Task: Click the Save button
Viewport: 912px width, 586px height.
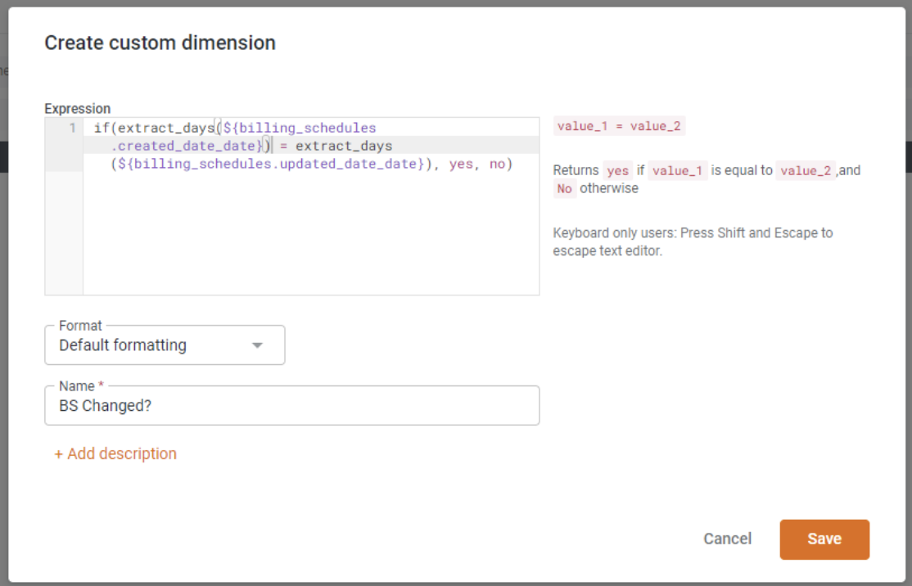Action: (824, 539)
